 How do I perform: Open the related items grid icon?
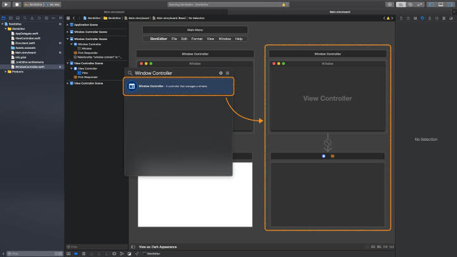pyautogui.click(x=68, y=18)
